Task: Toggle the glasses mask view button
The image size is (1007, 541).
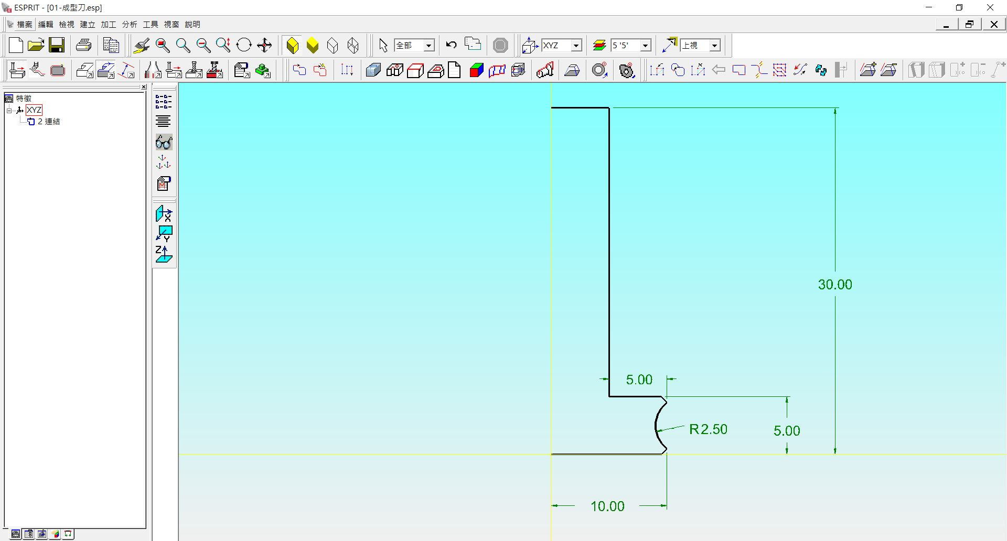Action: (x=164, y=143)
